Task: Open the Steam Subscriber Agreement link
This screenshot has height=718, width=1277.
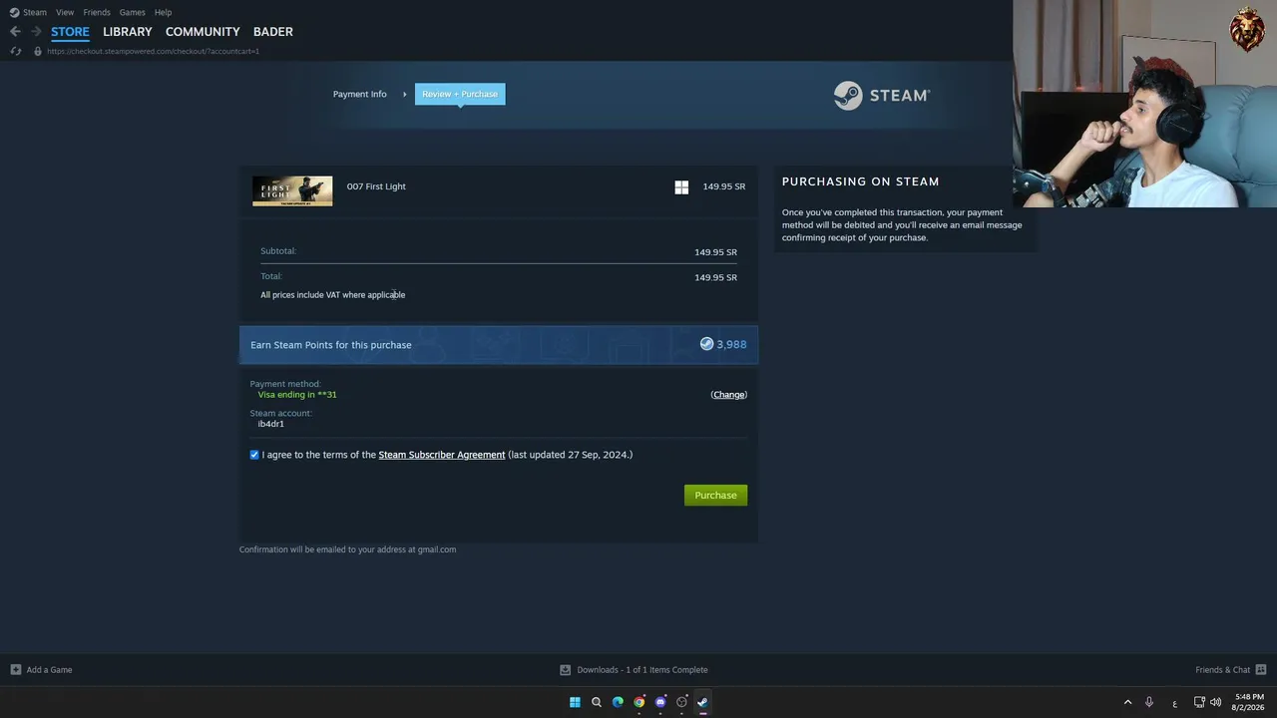Action: 442,455
